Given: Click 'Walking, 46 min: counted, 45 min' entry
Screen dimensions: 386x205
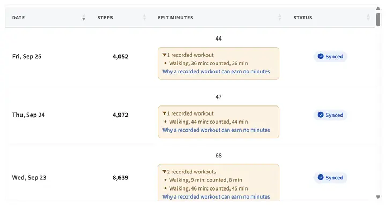Looking at the screenshot, I should coord(209,188).
